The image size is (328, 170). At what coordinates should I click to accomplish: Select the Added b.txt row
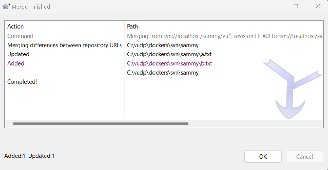coord(16,63)
